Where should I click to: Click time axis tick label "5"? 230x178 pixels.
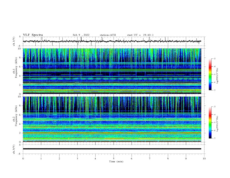tap(114, 159)
